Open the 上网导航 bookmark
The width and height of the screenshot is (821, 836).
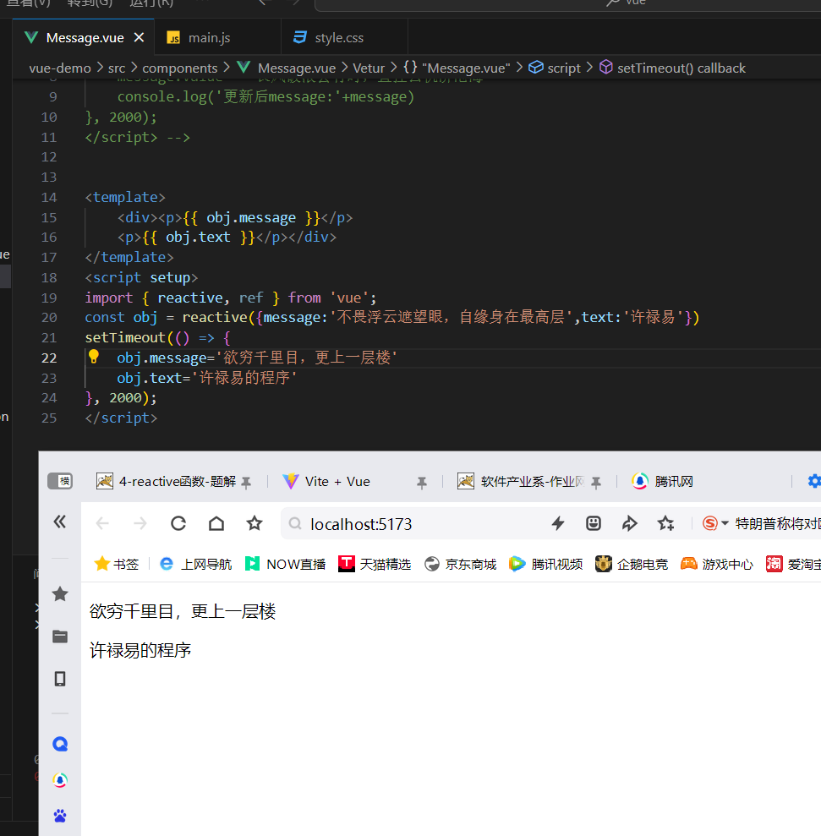click(x=196, y=564)
